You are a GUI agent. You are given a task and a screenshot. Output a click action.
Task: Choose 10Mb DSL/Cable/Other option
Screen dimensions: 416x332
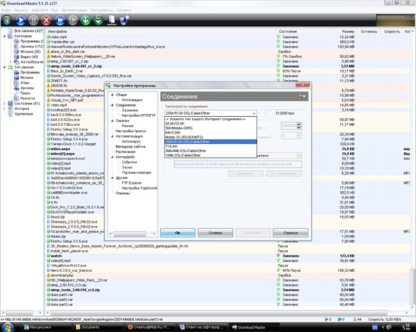(211, 155)
